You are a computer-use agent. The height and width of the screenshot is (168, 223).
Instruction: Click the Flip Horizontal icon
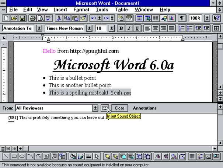pos(158,156)
